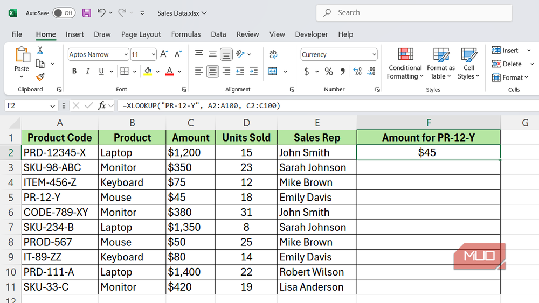539x303 pixels.
Task: Click the Format Painter brush icon
Action: tap(40, 77)
